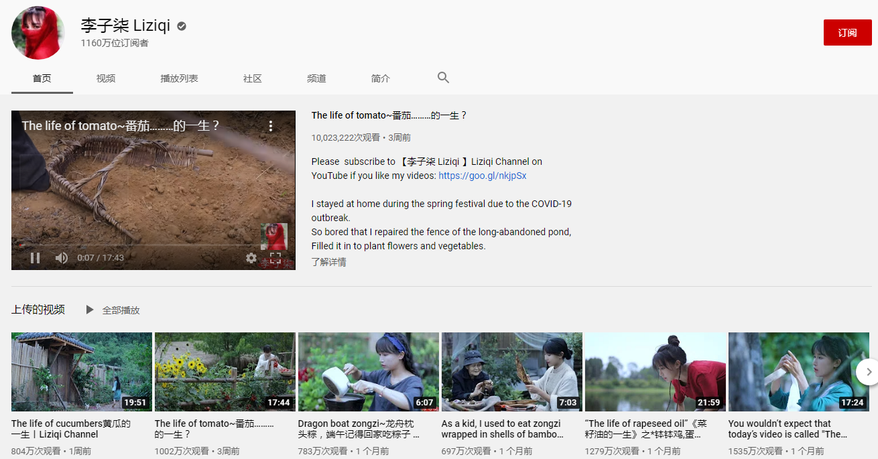Screen dimensions: 878x459
Task: Open the 17:44 tomato video thumbnail
Action: (x=225, y=372)
